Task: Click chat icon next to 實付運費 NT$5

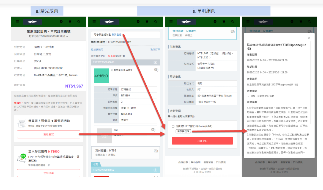Action: coord(156,151)
